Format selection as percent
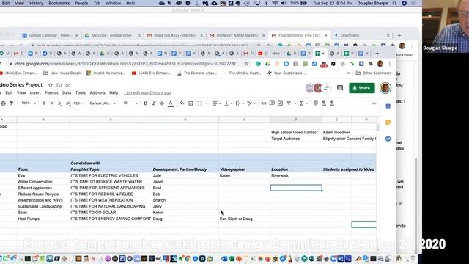This screenshot has height=264, width=469. 52,103
